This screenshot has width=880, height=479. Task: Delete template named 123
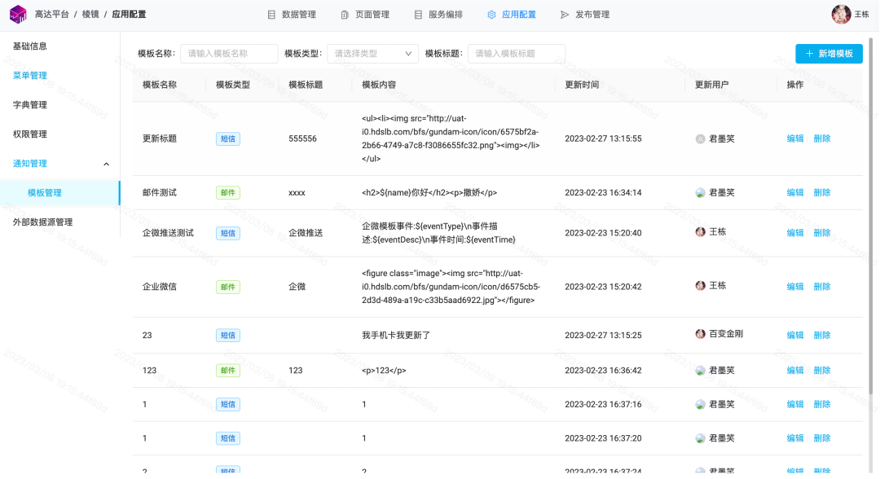click(821, 370)
